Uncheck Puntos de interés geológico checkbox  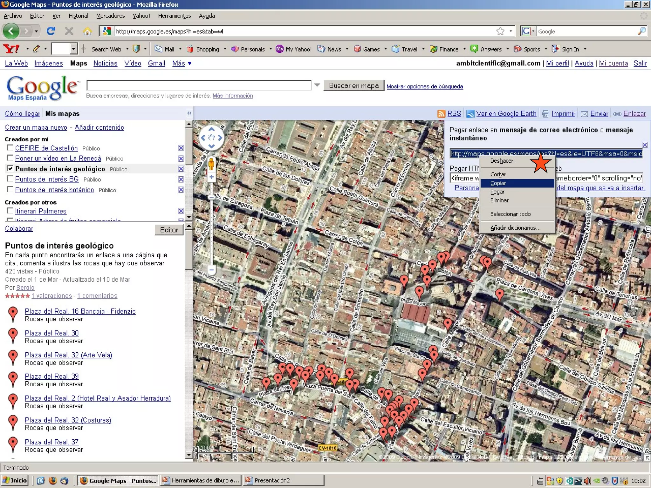tap(10, 168)
